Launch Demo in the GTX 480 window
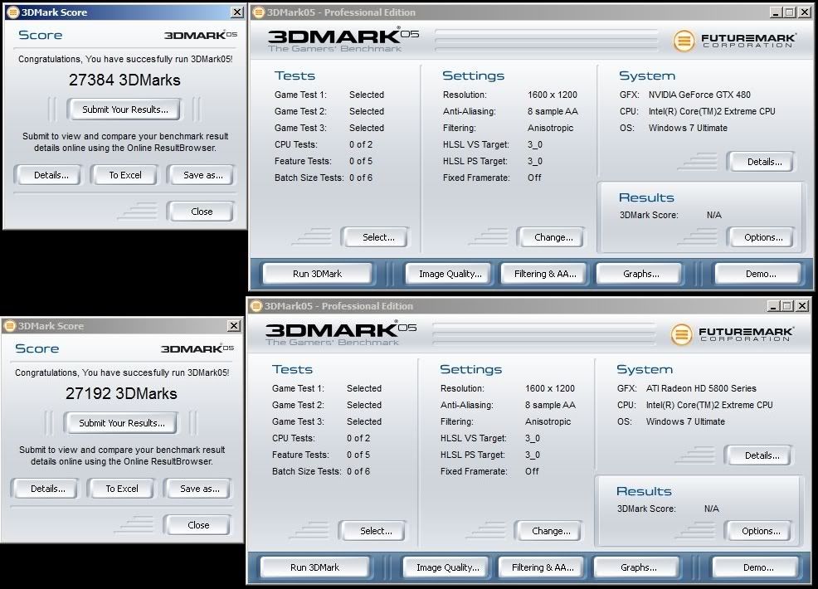Screen dimensions: 818x589 [x=760, y=274]
